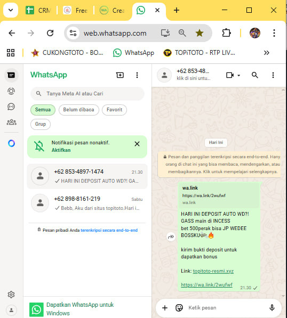Select the Favorit filter chip
The width and height of the screenshot is (287, 318).
tap(114, 110)
